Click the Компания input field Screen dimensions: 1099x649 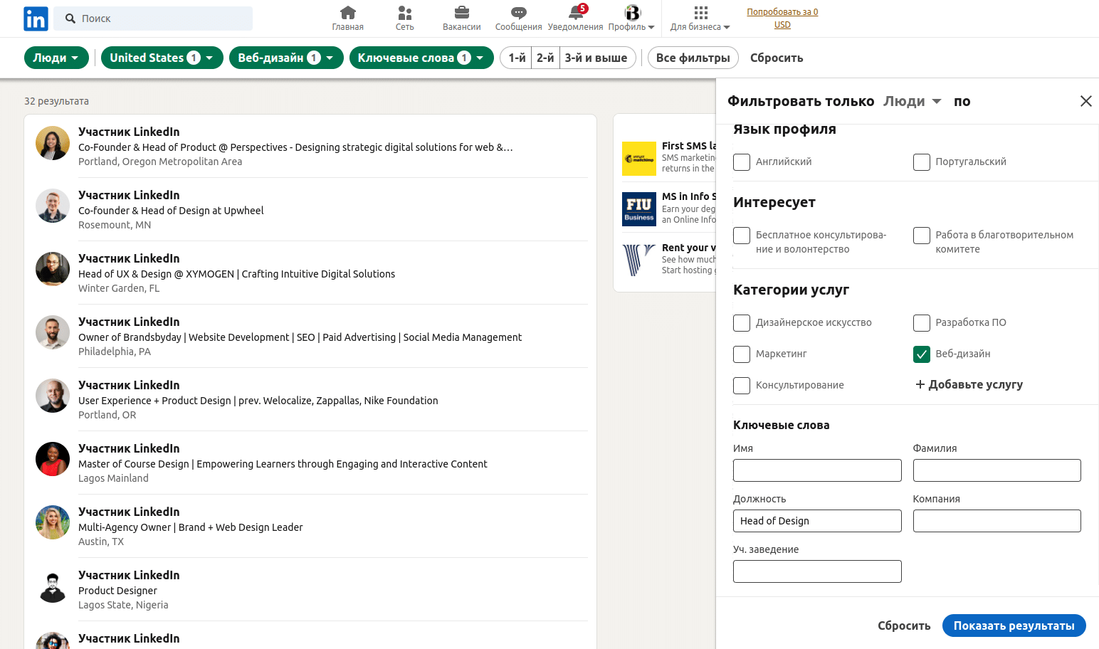[997, 521]
